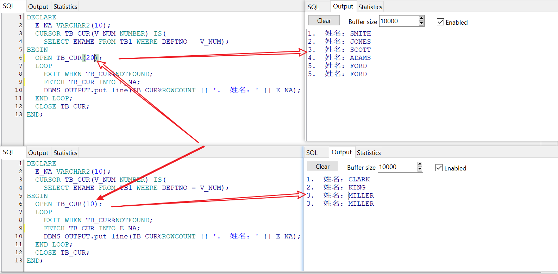Open Statistics tab in top-left editor
The height and width of the screenshot is (274, 558).
65,6
